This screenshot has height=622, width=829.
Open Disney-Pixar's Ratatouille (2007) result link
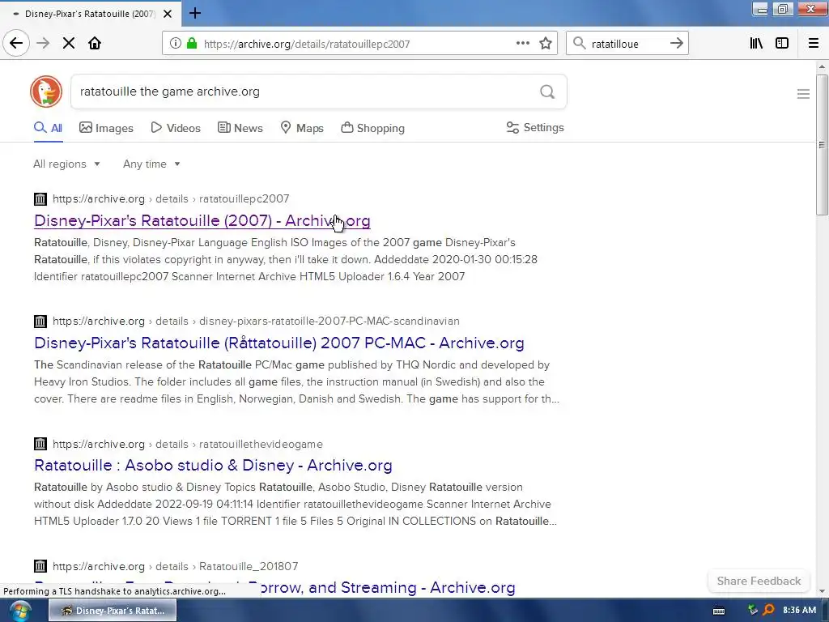coord(202,220)
